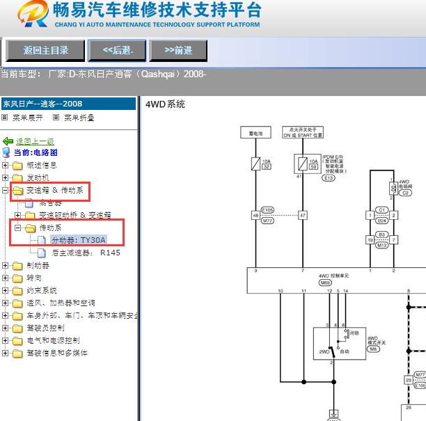
Task: Select 菜单展开 text to expand the menu
Action: pyautogui.click(x=28, y=118)
